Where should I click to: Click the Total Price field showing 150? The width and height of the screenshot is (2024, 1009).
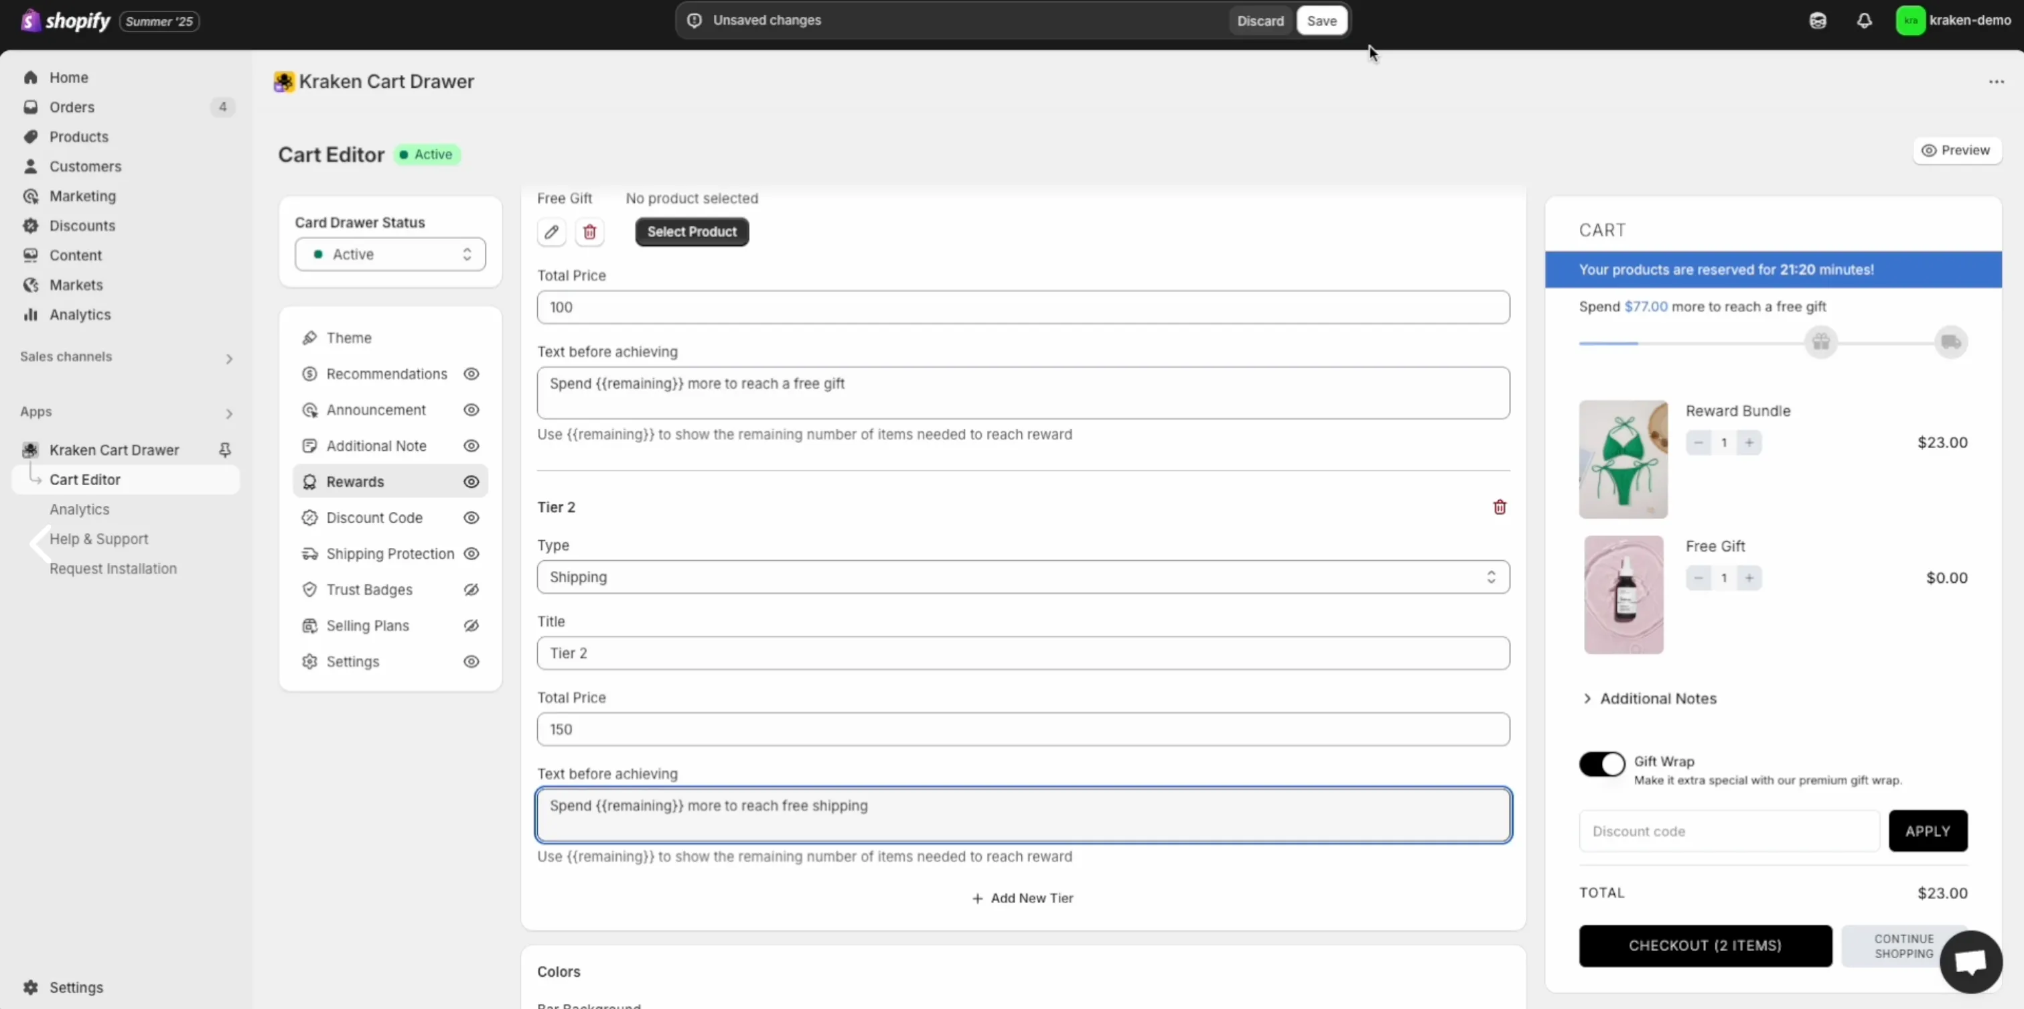1022,729
